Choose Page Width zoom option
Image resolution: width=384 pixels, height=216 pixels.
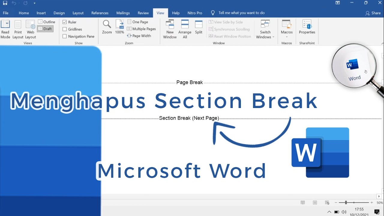pyautogui.click(x=139, y=36)
